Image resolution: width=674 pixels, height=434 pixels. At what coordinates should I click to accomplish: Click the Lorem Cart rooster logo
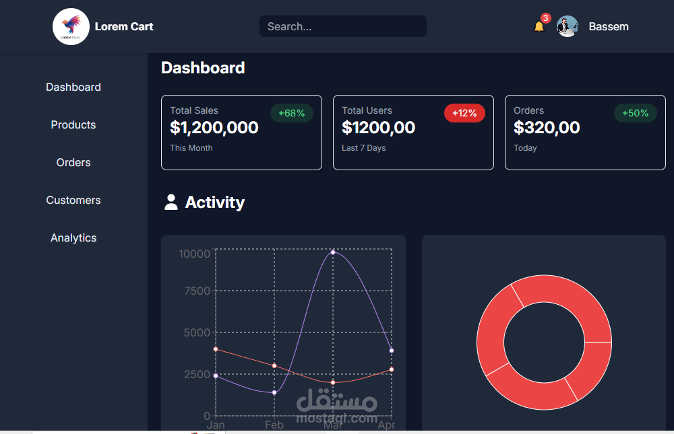pyautogui.click(x=71, y=27)
